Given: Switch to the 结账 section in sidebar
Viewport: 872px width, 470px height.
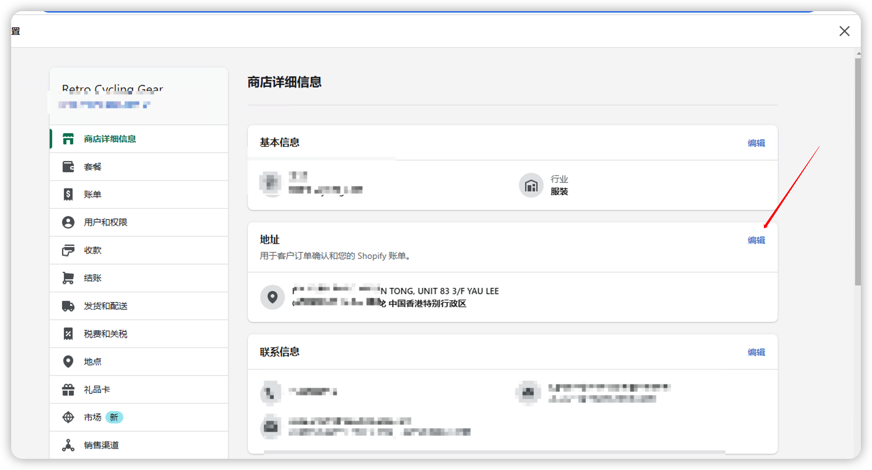Looking at the screenshot, I should click(92, 278).
